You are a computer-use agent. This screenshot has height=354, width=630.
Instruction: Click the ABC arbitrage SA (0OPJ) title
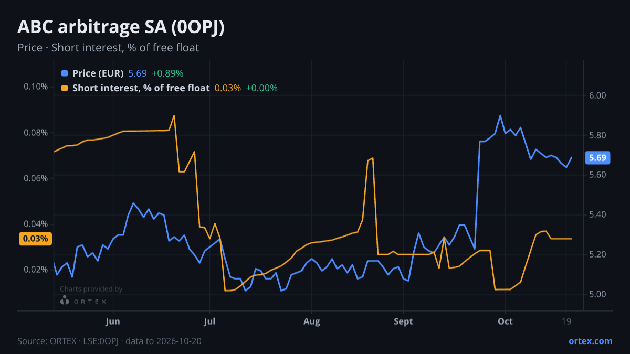121,27
